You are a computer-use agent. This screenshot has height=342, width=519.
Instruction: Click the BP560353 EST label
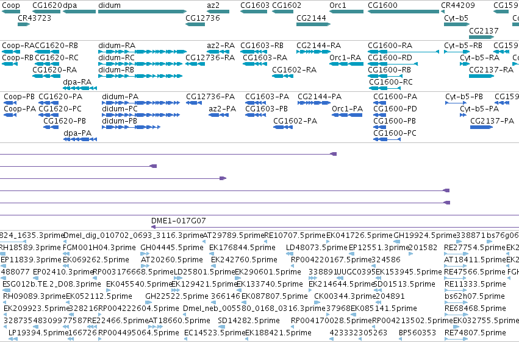[x=417, y=333]
